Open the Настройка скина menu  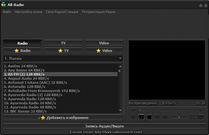pyautogui.click(x=28, y=12)
